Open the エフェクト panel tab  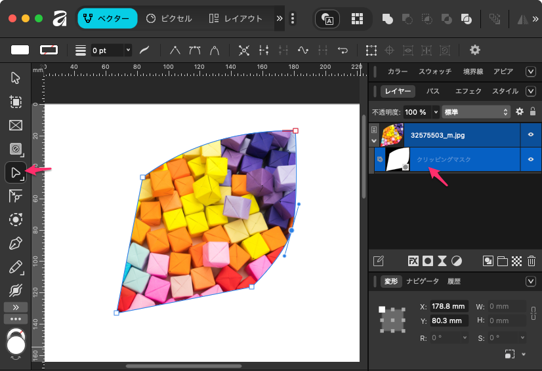[x=469, y=91]
